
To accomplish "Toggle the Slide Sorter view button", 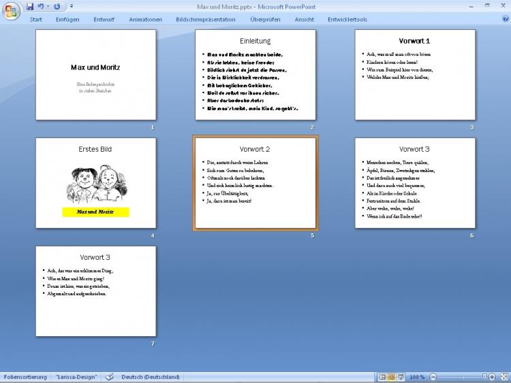I will [x=391, y=377].
